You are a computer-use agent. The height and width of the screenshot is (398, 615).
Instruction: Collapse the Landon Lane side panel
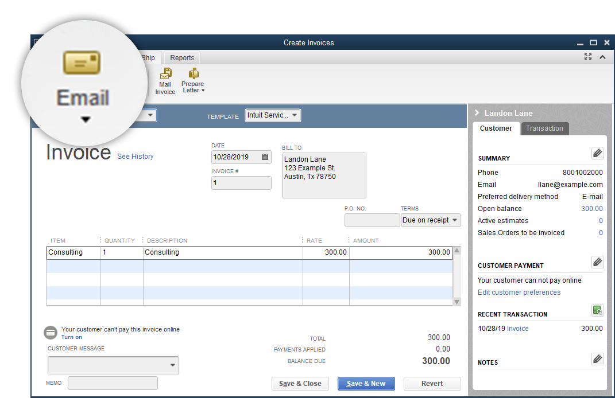click(477, 113)
